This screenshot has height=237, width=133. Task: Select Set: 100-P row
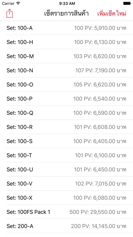66,99
